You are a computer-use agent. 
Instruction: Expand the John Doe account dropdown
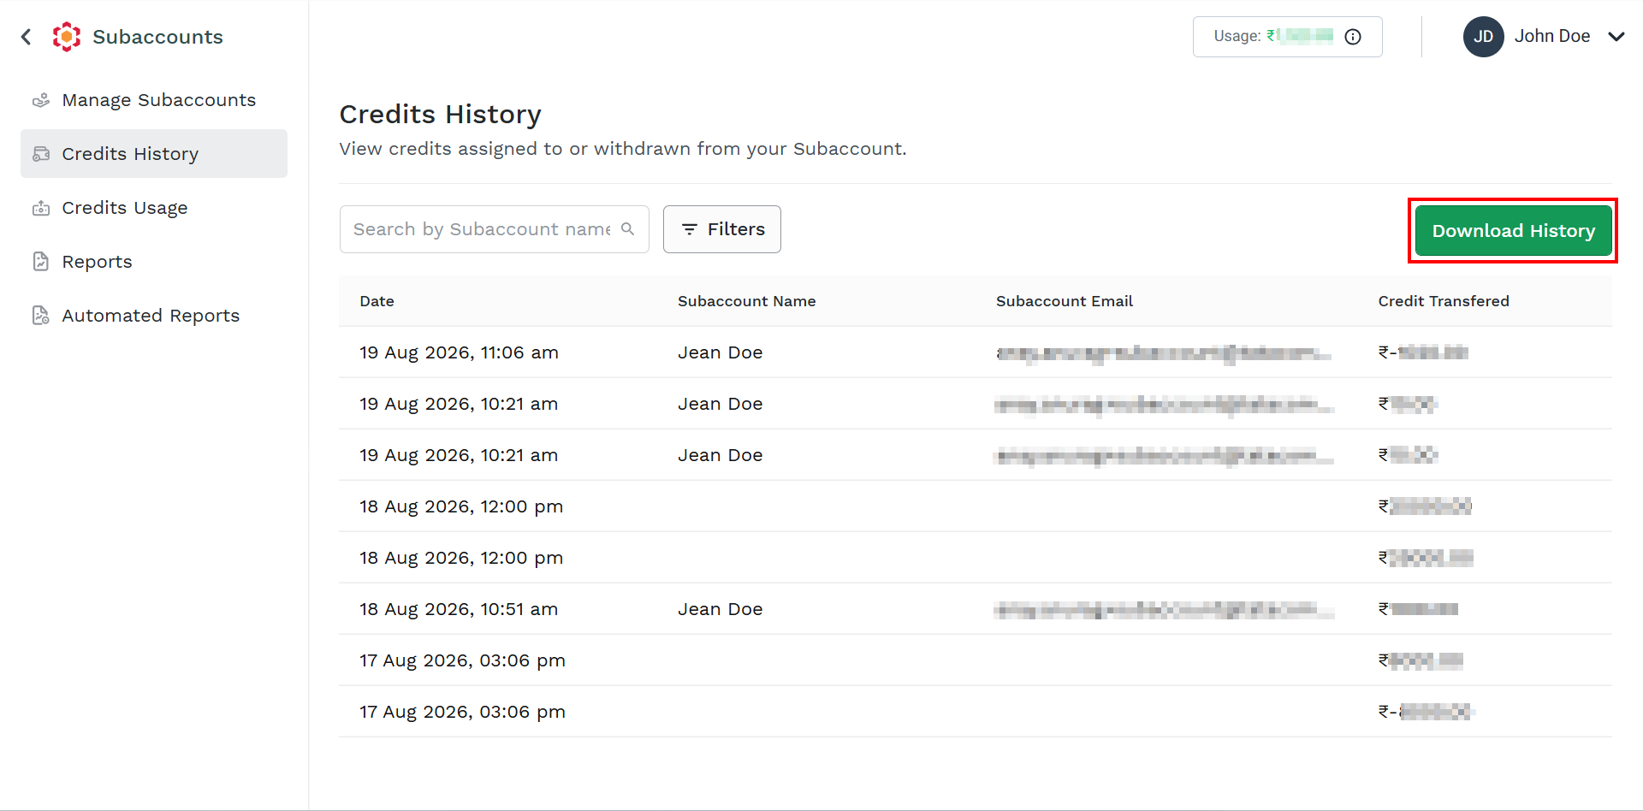click(x=1616, y=37)
